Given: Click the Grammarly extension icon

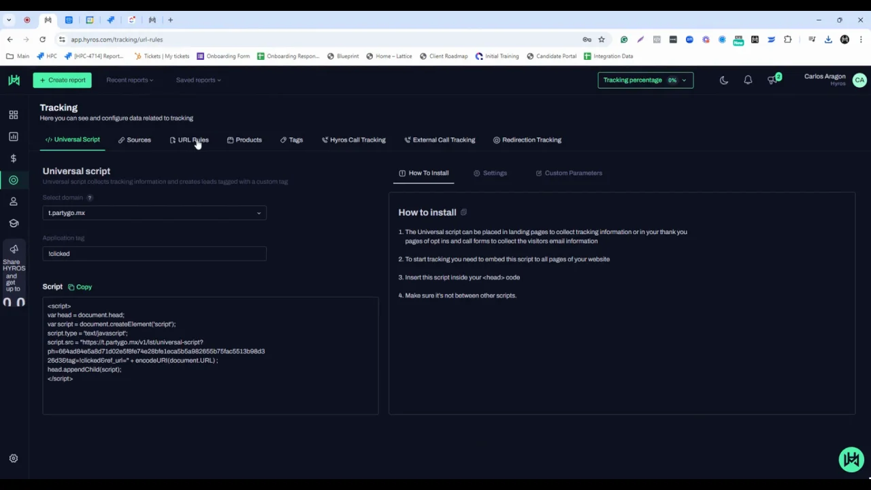Looking at the screenshot, I should pos(624,39).
